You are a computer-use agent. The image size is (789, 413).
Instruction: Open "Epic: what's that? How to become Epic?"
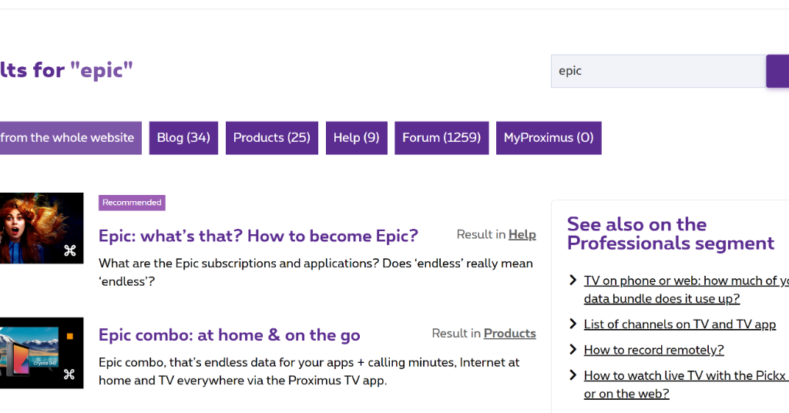258,235
